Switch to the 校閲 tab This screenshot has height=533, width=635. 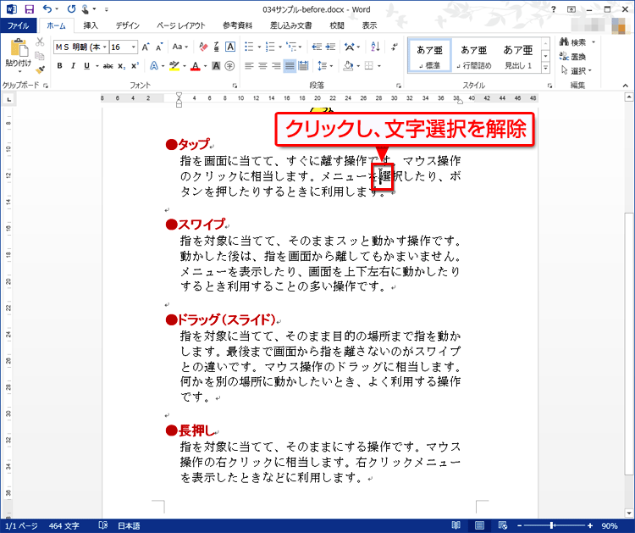pos(336,25)
